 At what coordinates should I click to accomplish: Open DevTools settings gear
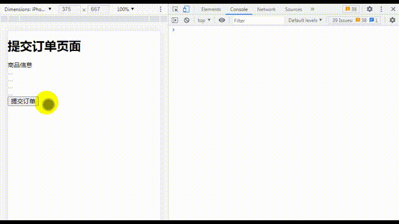tap(370, 9)
